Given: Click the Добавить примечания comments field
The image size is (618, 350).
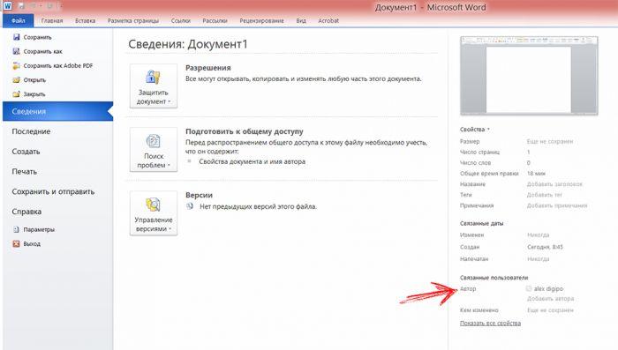Looking at the screenshot, I should pyautogui.click(x=557, y=205).
